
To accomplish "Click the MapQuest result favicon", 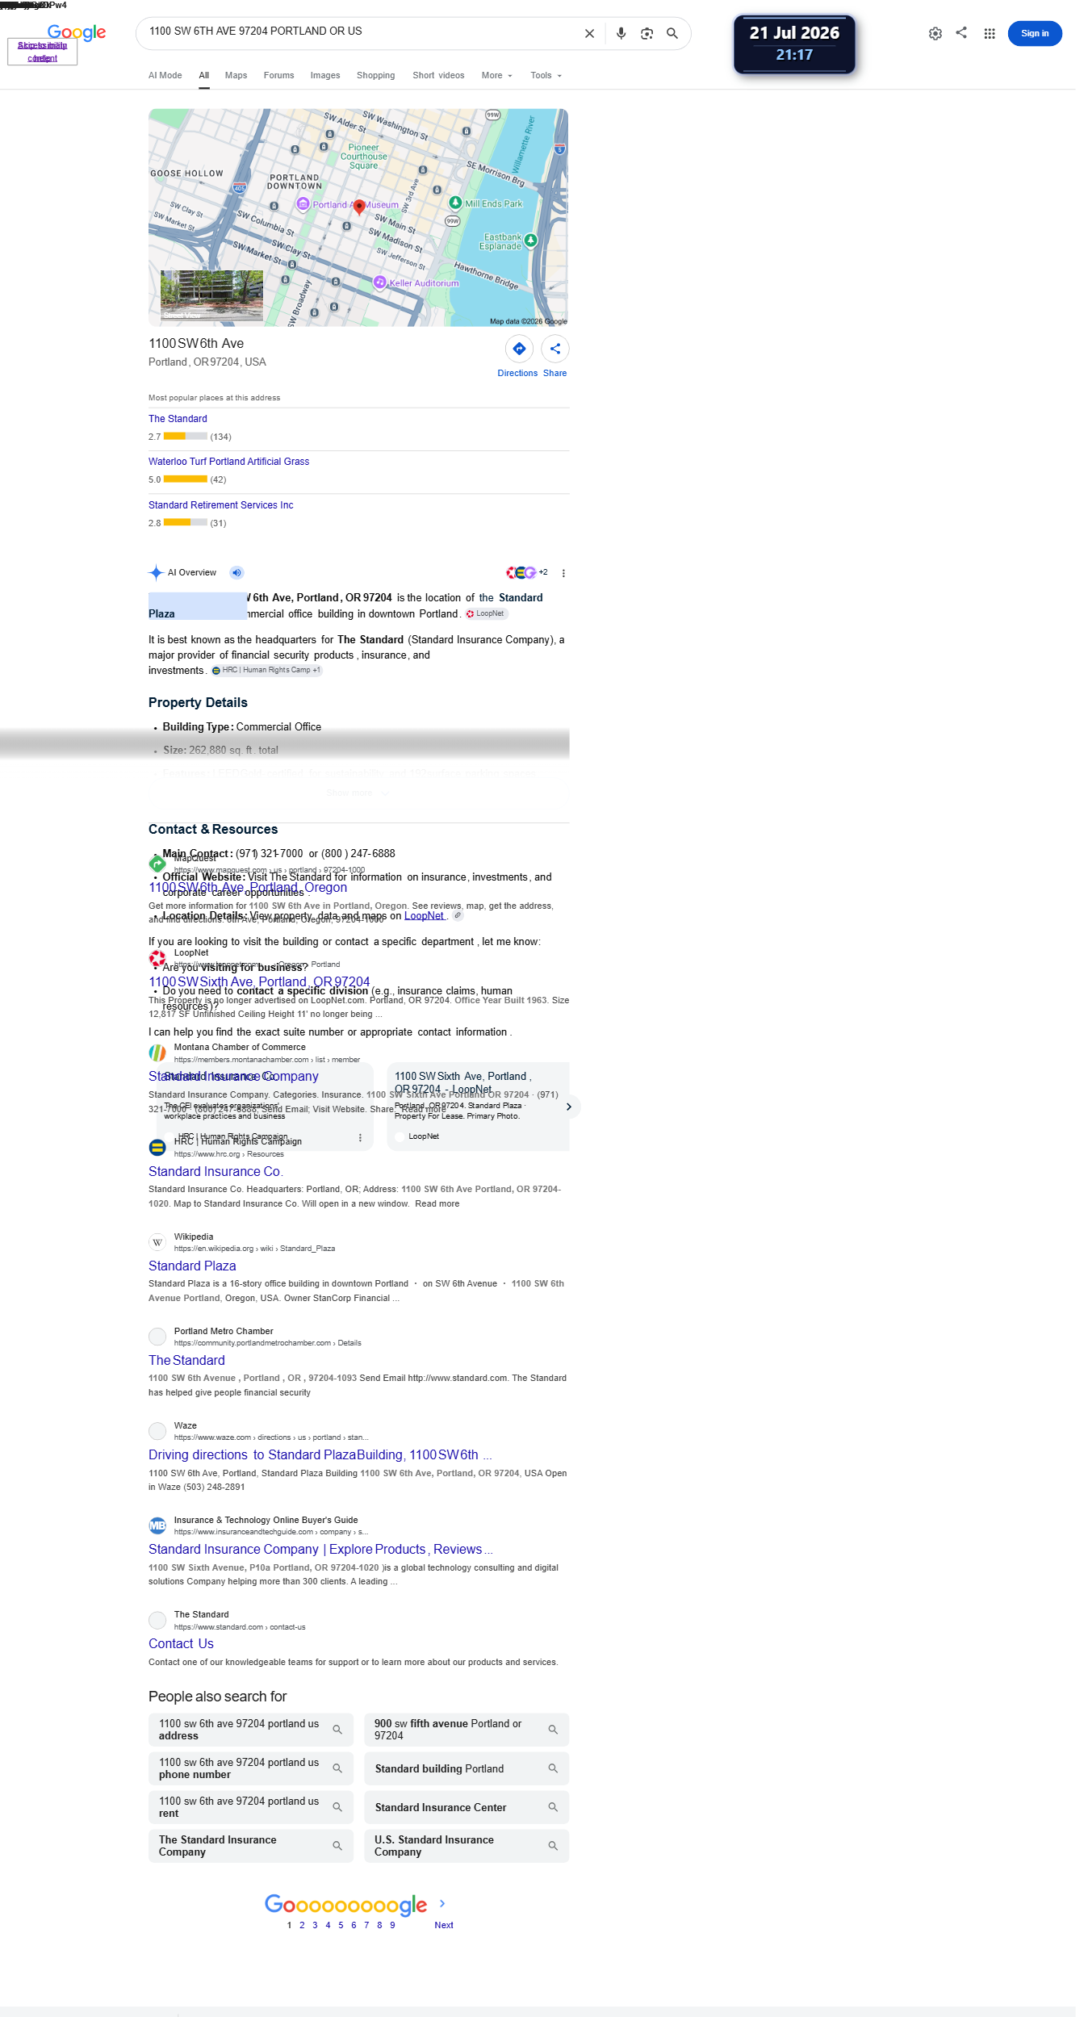I will pos(157,864).
